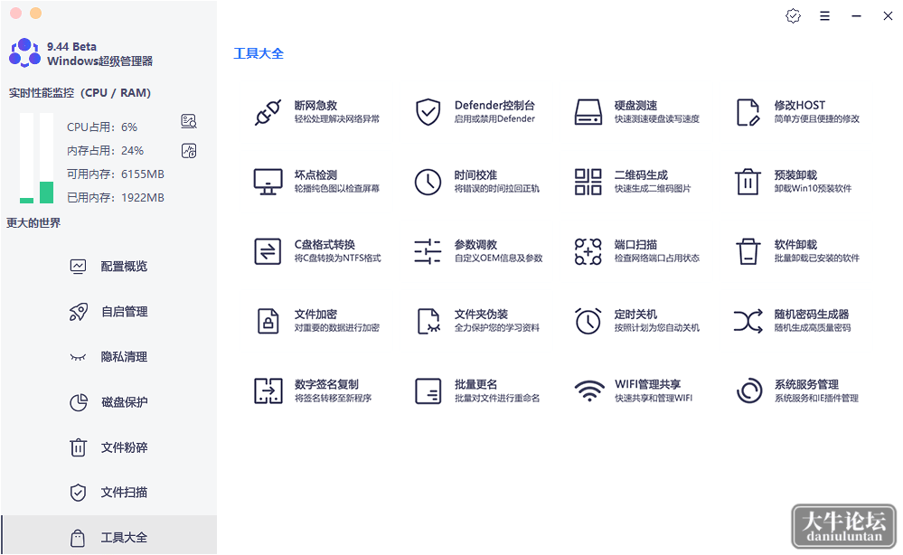Image resolution: width=903 pixels, height=555 pixels.
Task: Click the 批量更名 tool title
Action: point(475,384)
